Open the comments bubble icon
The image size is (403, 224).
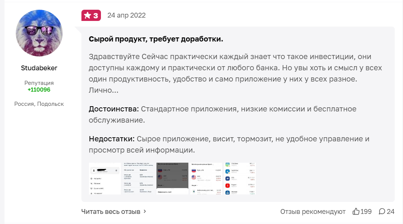382,211
